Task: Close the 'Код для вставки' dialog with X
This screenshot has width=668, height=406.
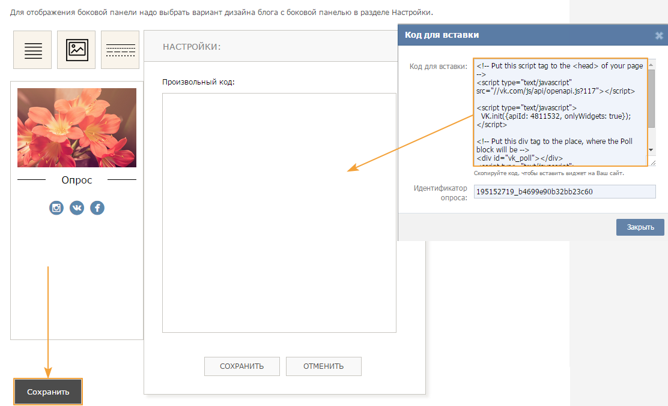Action: point(659,36)
